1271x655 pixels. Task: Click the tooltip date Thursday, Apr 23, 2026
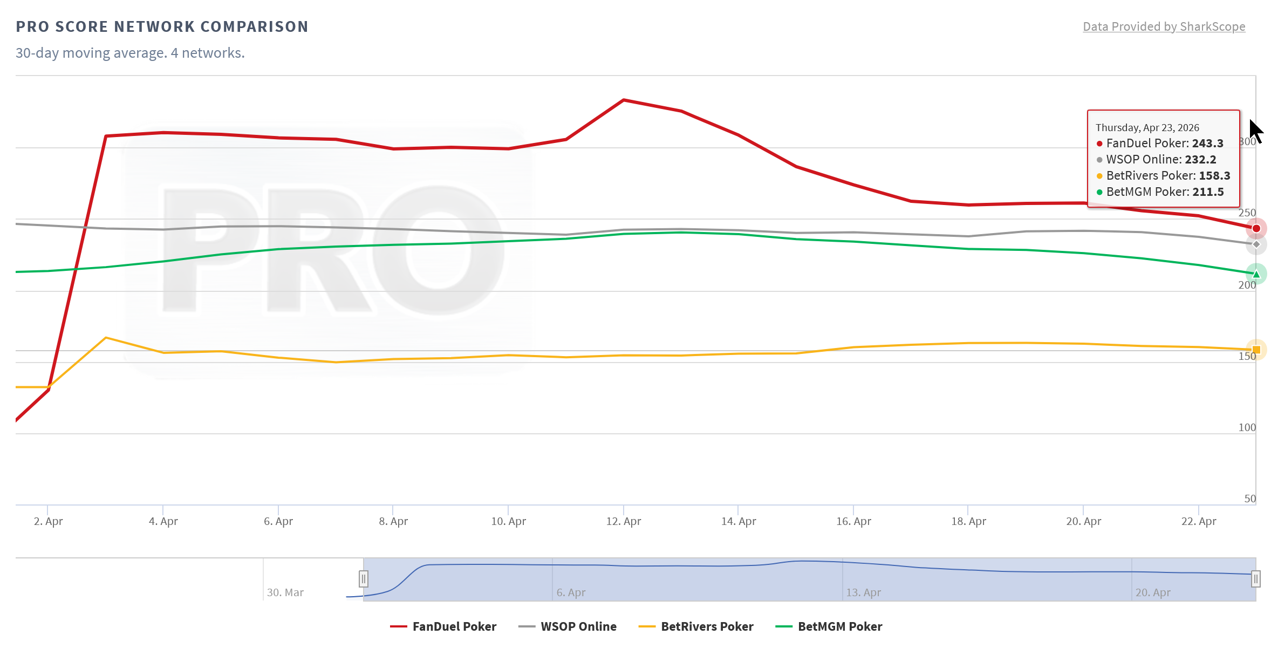pyautogui.click(x=1147, y=128)
